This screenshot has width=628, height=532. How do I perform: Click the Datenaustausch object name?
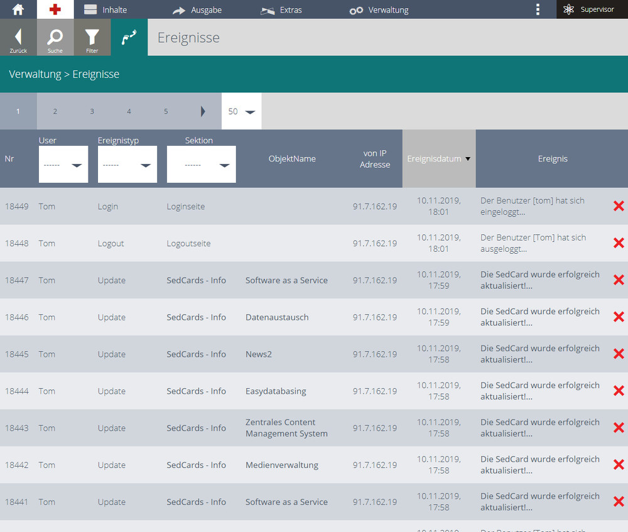pyautogui.click(x=277, y=317)
